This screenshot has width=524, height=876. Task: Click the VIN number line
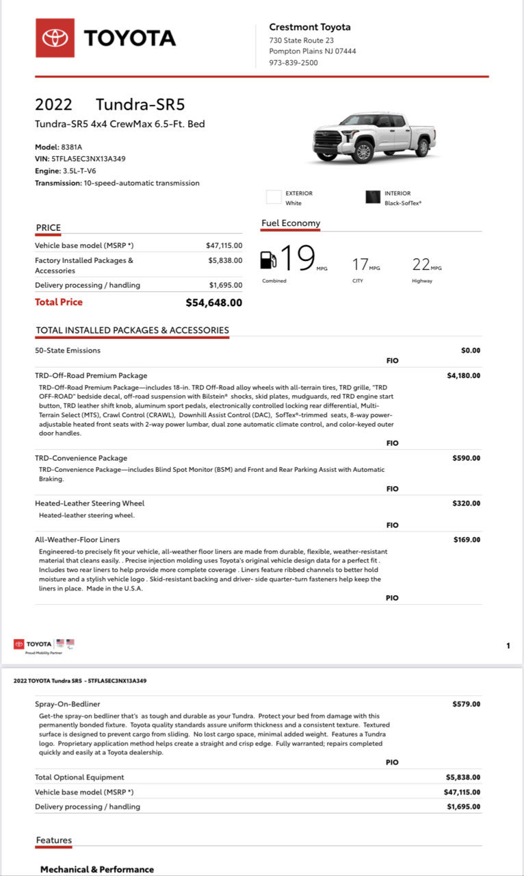point(80,159)
